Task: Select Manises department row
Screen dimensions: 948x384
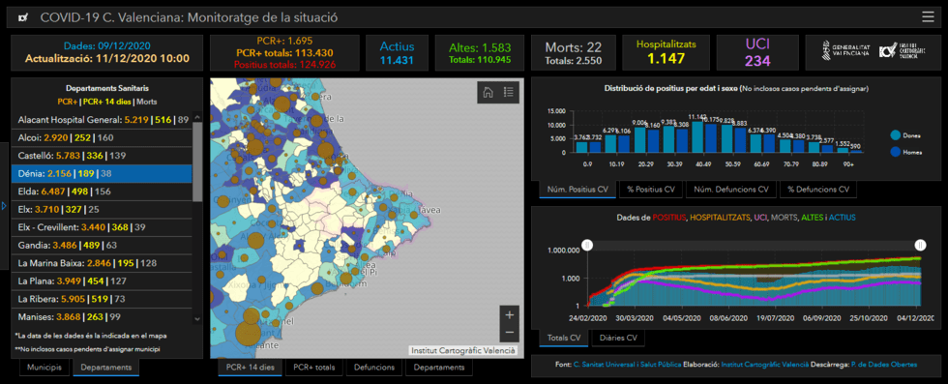Action: point(102,317)
